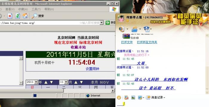Open the file transfer folder icon

pos(134,29)
